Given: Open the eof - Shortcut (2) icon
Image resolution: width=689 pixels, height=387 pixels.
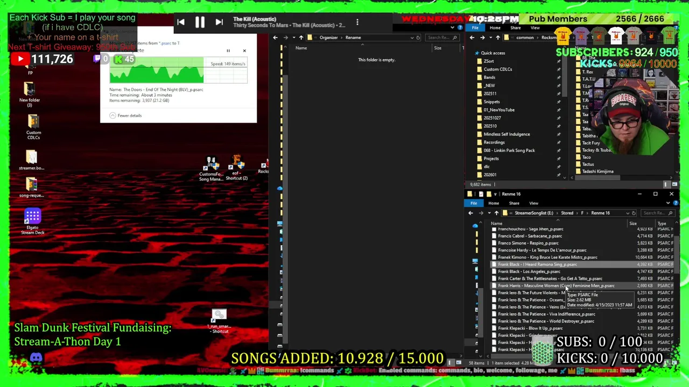Looking at the screenshot, I should (236, 168).
